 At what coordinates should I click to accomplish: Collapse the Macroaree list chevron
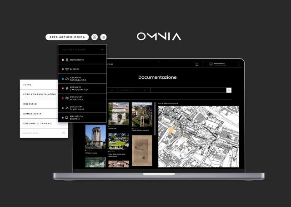tap(64, 133)
